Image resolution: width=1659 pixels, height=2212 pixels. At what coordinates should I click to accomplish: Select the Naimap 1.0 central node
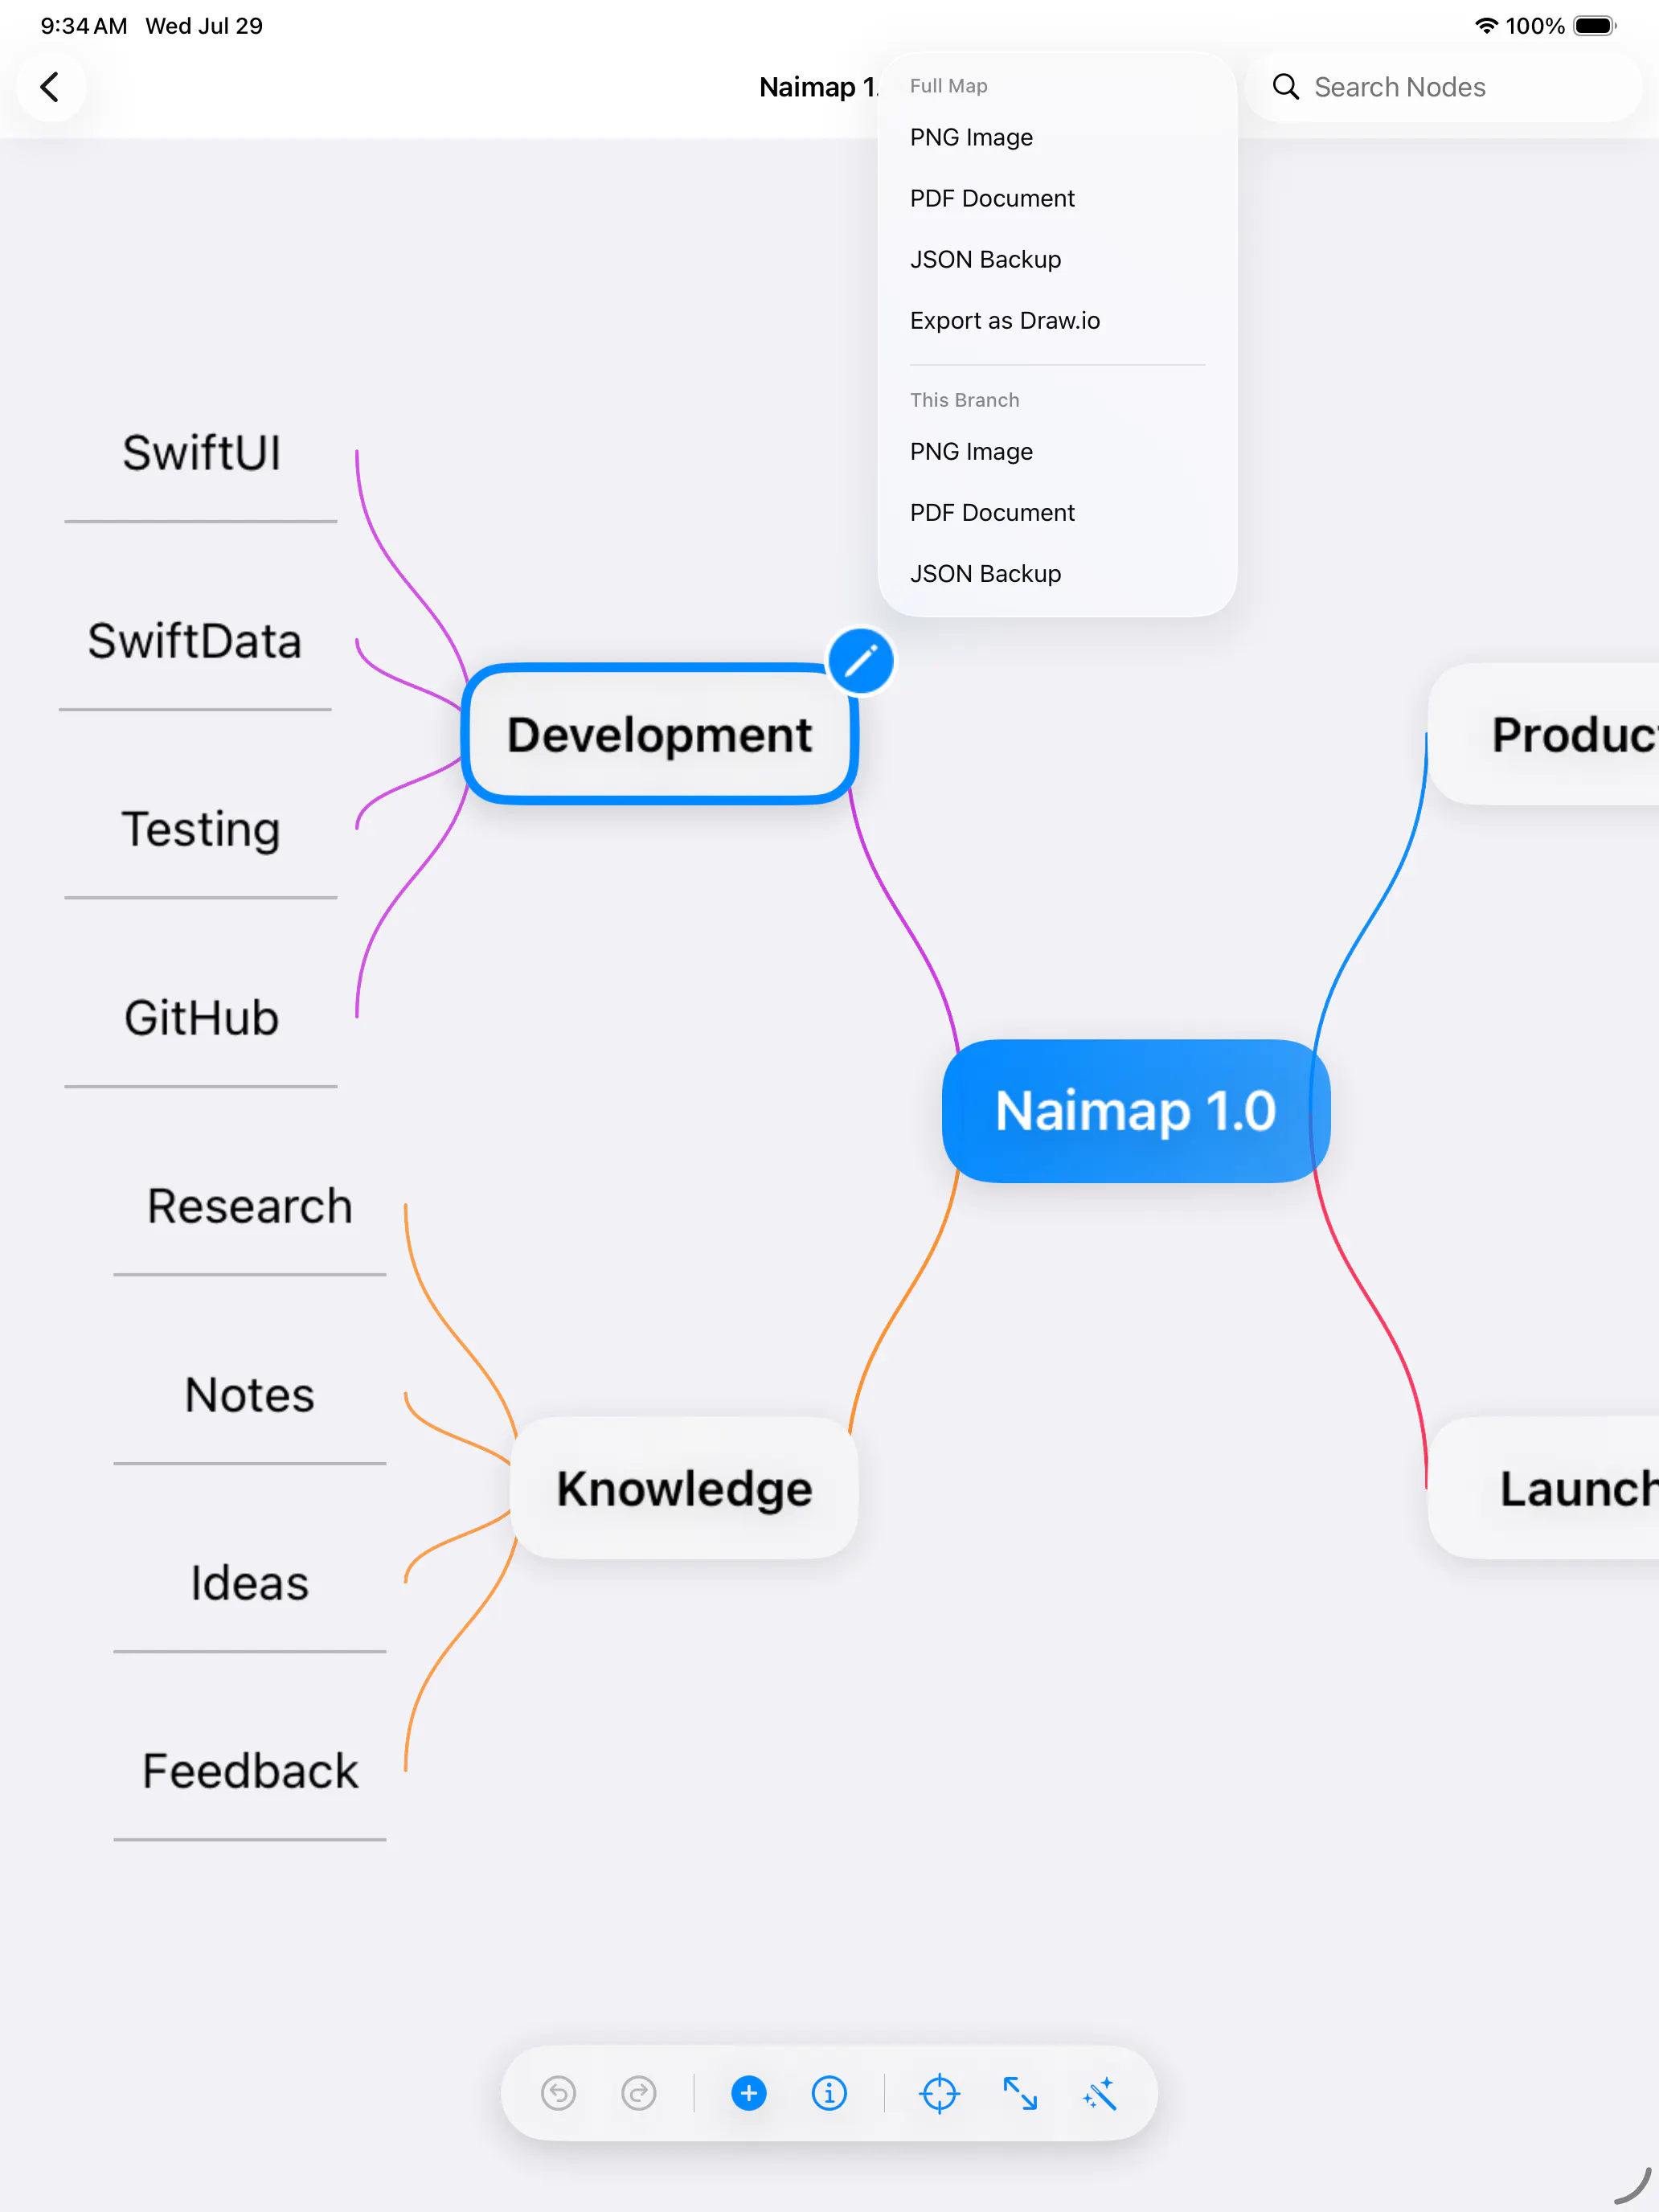1136,1111
